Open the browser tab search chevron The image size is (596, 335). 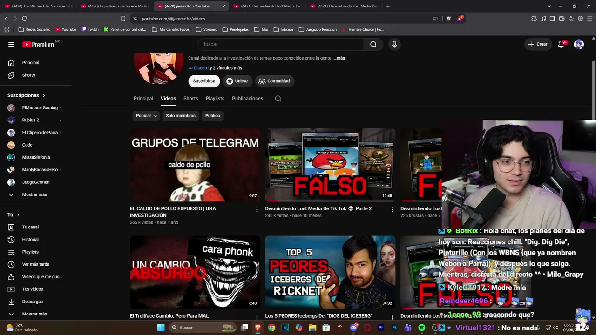(x=549, y=6)
